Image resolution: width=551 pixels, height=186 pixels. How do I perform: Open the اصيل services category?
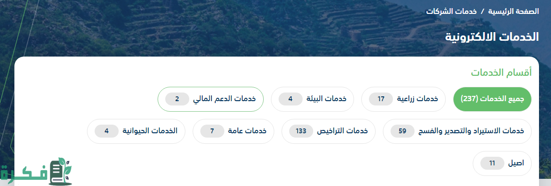[502, 163]
